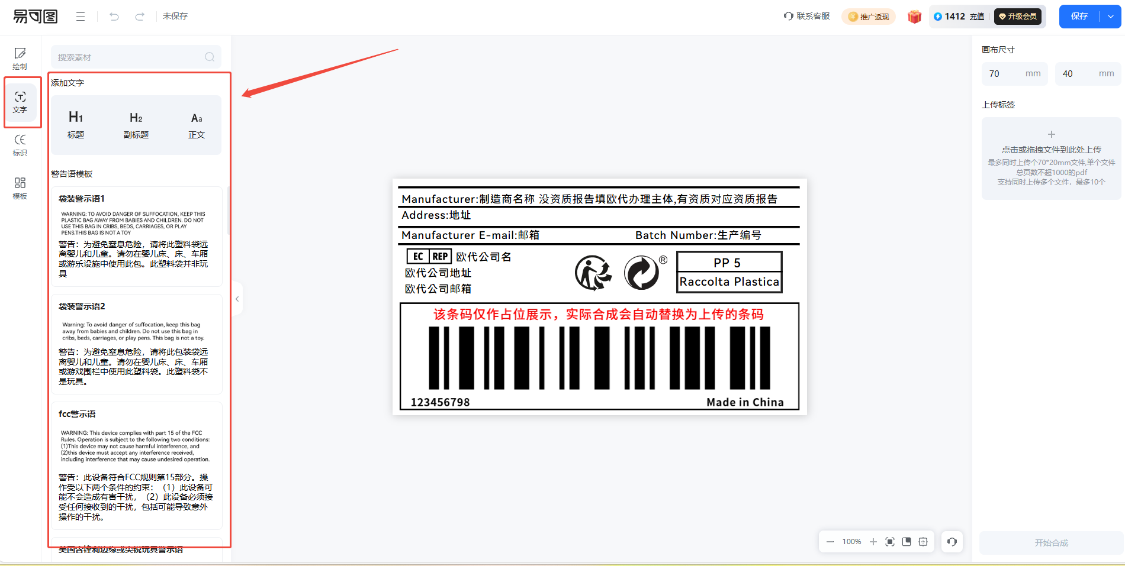
Task: Open the 模板 templates panel
Action: [20, 188]
